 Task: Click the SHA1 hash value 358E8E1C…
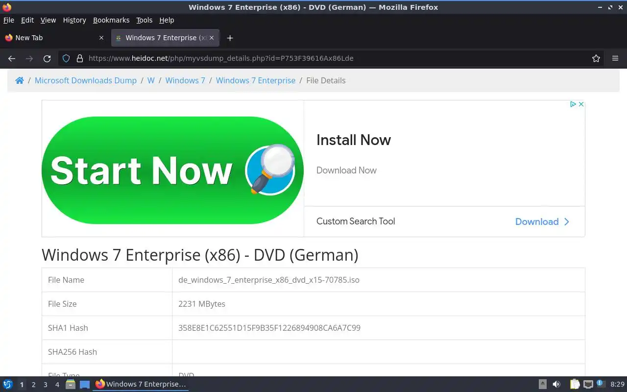(269, 328)
